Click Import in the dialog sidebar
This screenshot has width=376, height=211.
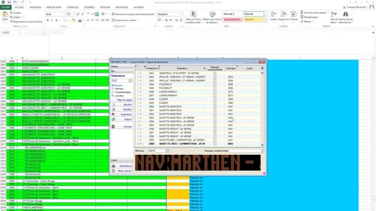click(122, 119)
